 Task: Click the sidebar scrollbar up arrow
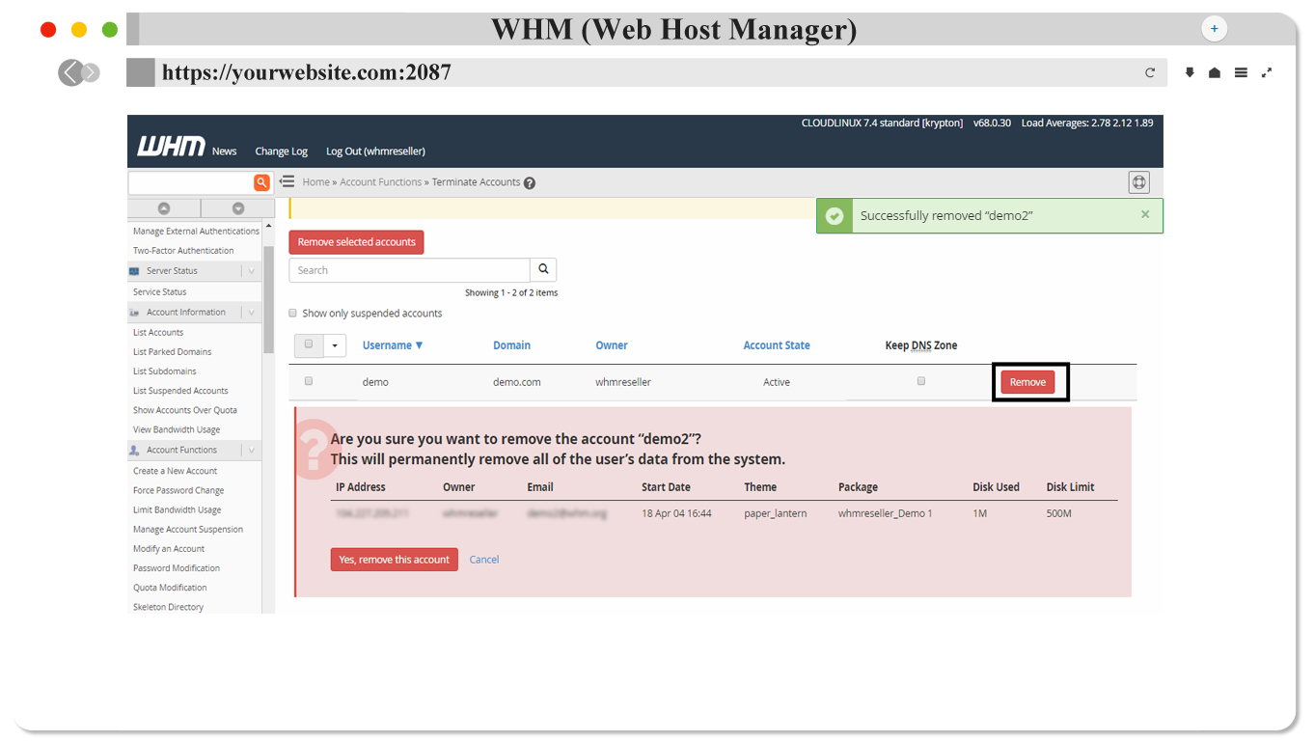point(268,227)
